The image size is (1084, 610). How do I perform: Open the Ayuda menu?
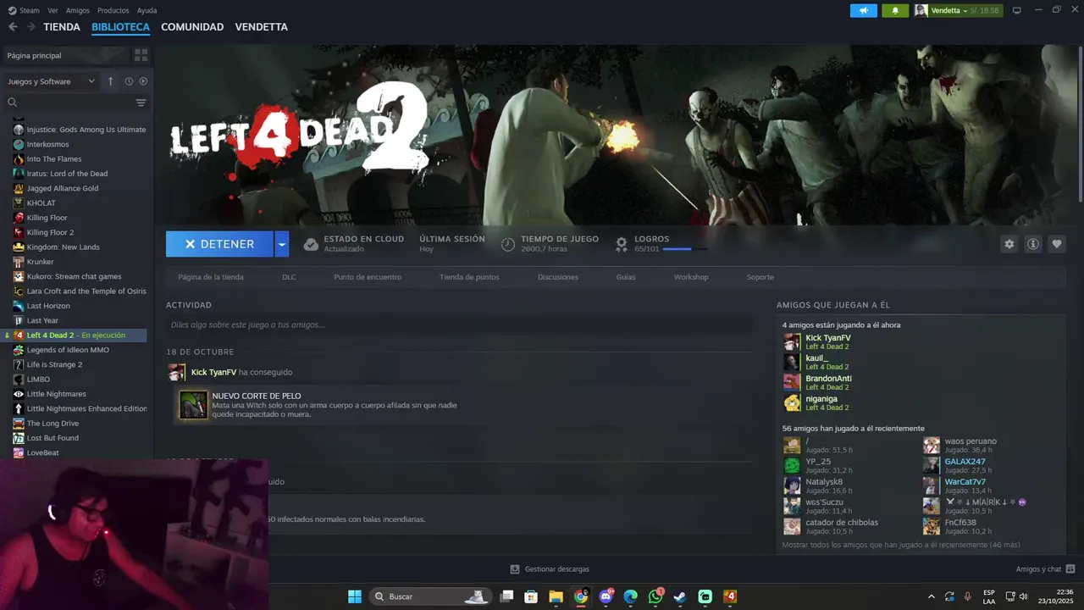147,10
